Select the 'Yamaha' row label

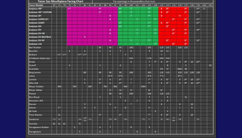(x=33, y=124)
